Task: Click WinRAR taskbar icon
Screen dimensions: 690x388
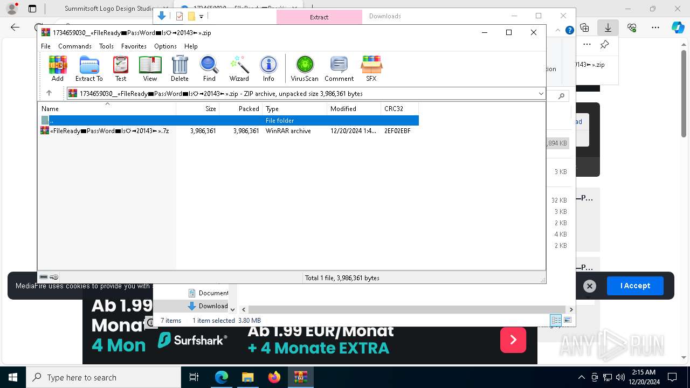Action: coord(300,377)
